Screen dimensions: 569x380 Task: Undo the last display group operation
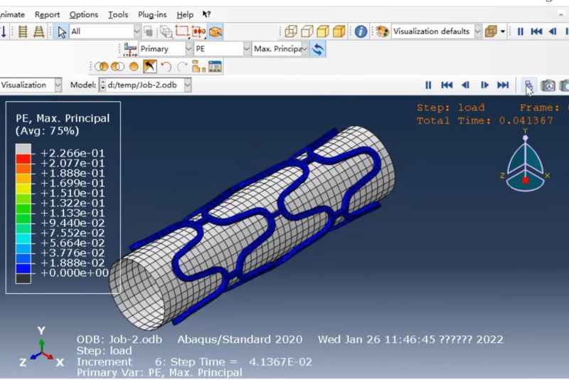pyautogui.click(x=166, y=67)
